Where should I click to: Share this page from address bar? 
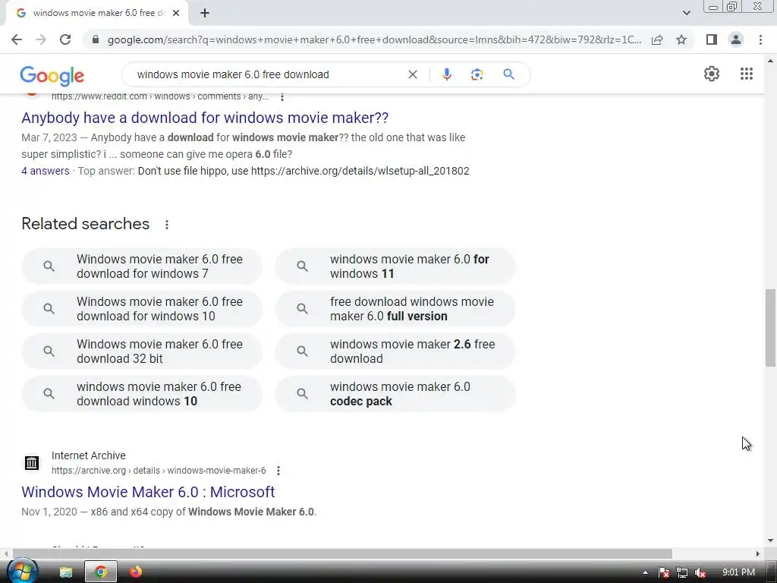(x=657, y=39)
